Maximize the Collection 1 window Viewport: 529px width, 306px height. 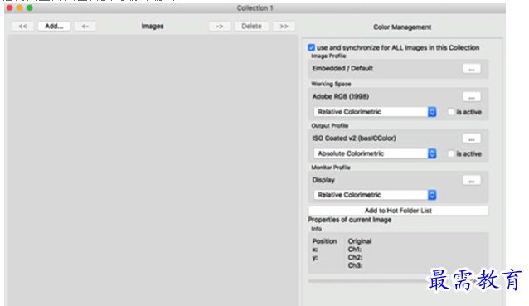[30, 7]
